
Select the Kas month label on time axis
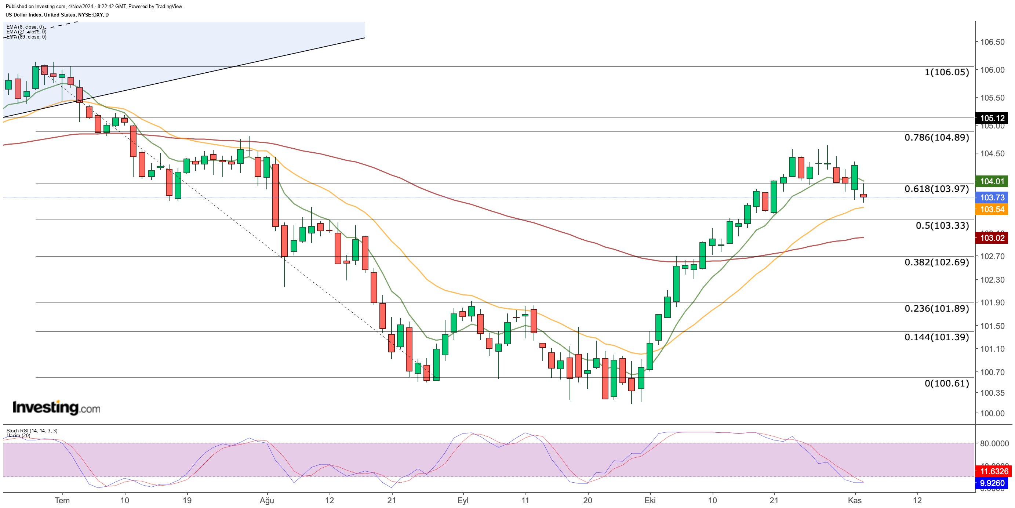click(855, 501)
